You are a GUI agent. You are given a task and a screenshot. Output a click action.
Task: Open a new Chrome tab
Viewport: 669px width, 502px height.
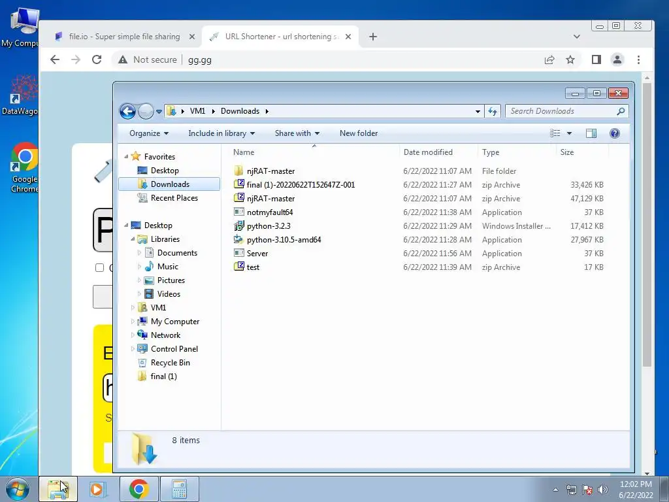373,37
